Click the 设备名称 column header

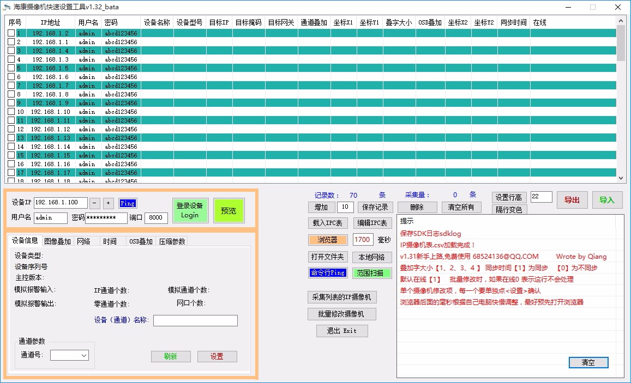(x=157, y=22)
